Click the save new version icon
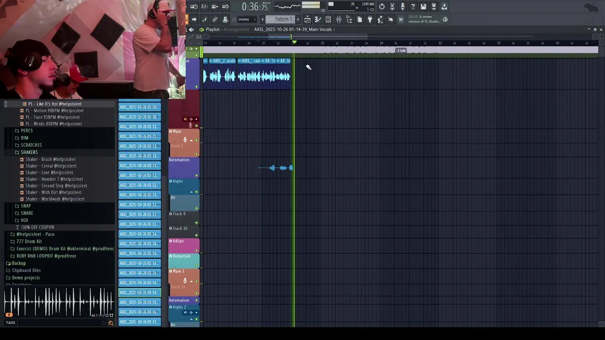Image resolution: width=605 pixels, height=340 pixels. click(x=434, y=7)
